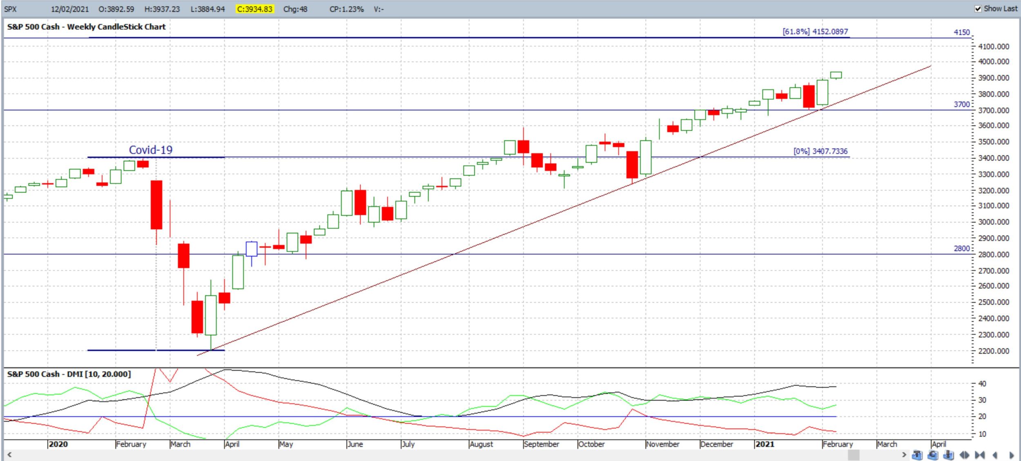Image resolution: width=1021 pixels, height=461 pixels.
Task: Compress chart horizontally with inward arrows icon
Action: [x=980, y=455]
